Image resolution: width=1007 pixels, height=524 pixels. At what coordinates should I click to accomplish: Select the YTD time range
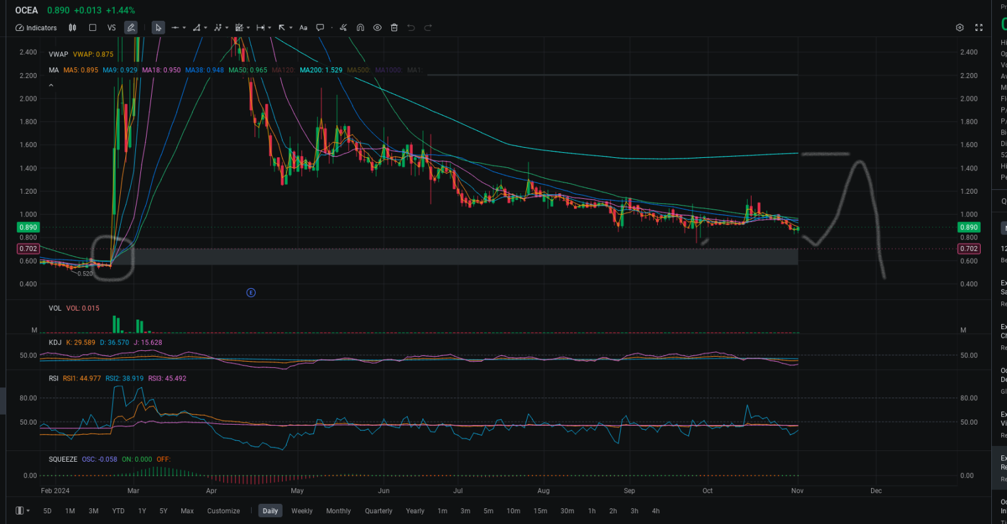118,511
